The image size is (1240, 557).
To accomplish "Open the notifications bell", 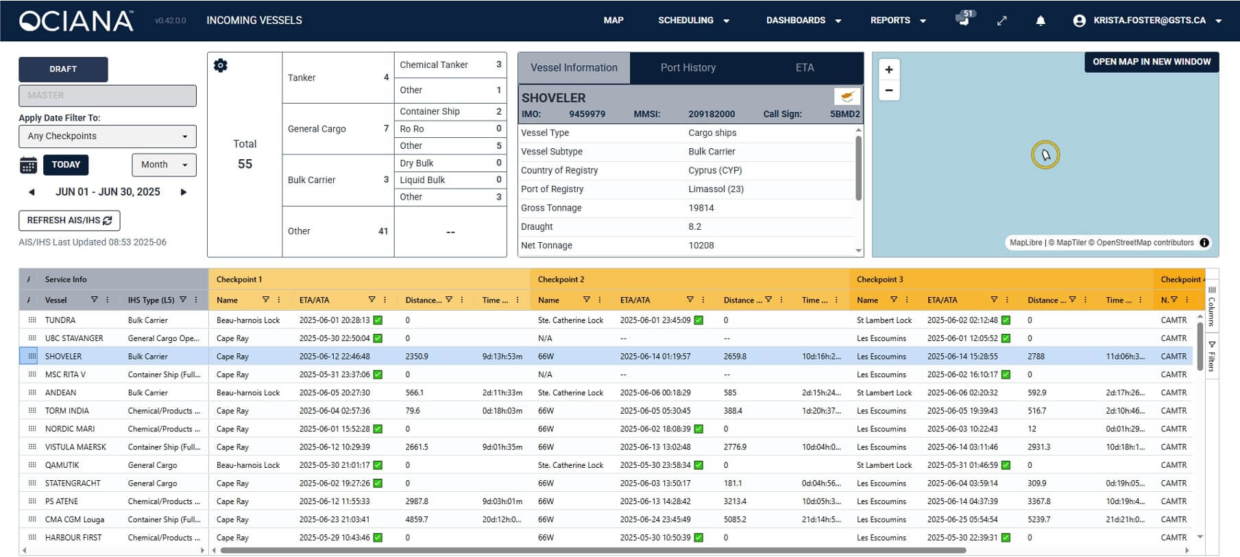I will pos(1040,21).
